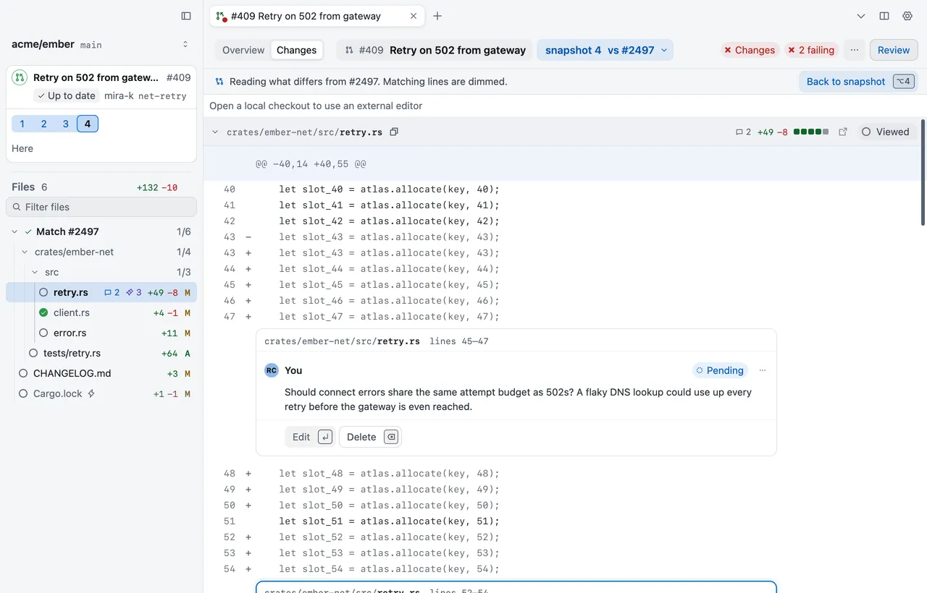Select snapshot 3 in sidebar
The height and width of the screenshot is (593, 927).
(x=66, y=124)
